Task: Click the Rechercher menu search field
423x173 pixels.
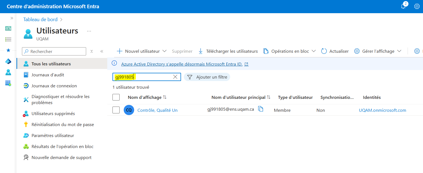Action: pyautogui.click(x=54, y=51)
